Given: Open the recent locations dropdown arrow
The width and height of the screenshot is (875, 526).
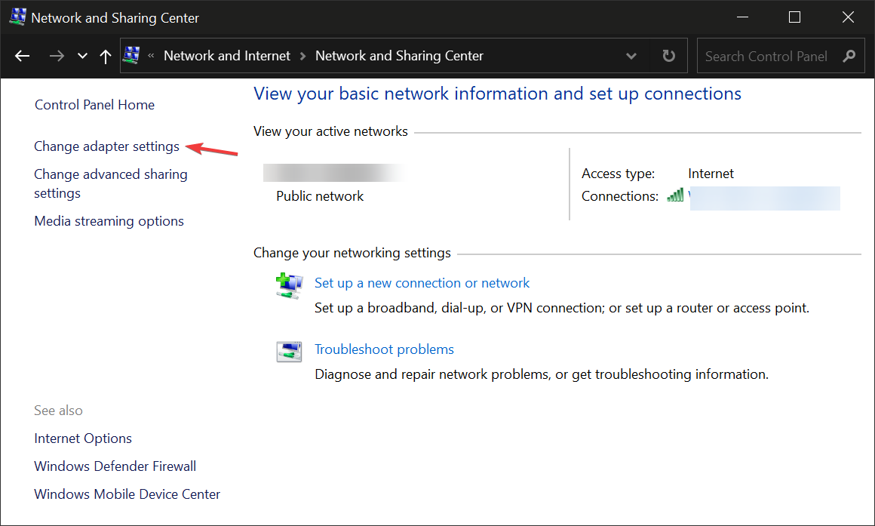Looking at the screenshot, I should click(x=83, y=57).
